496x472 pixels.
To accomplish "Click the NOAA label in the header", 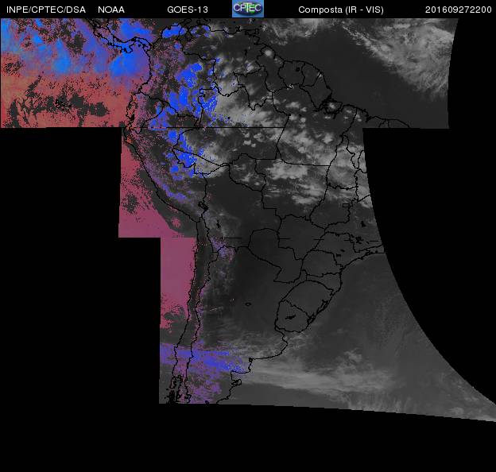I will coord(111,10).
